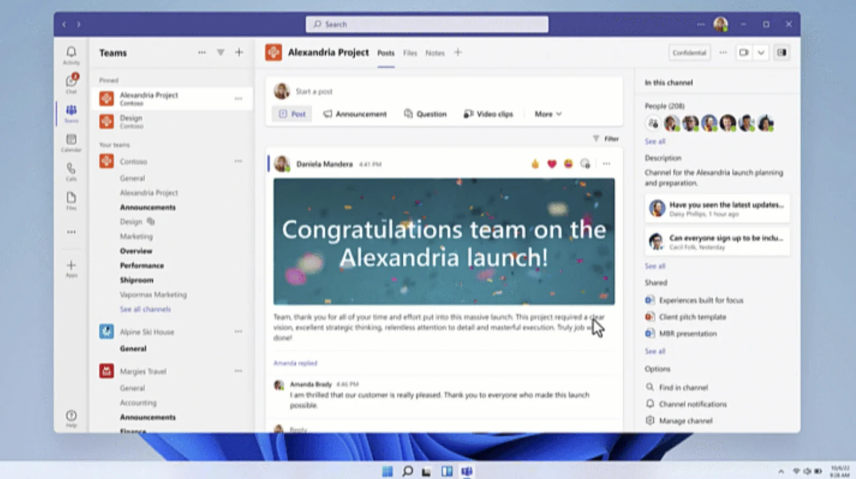
Task: Open Alpine Ski House more options
Action: [x=238, y=332]
